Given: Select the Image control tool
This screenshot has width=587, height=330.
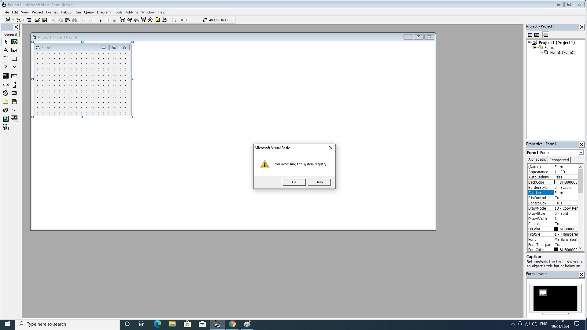Looking at the screenshot, I should [6, 119].
